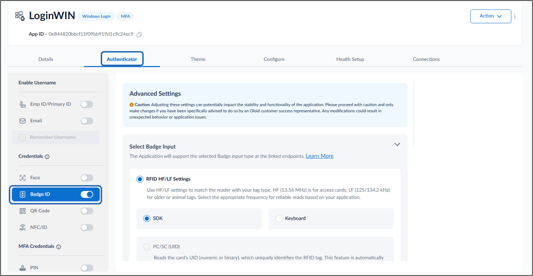This screenshot has height=276, width=533.
Task: Open the Details tab
Action: pyautogui.click(x=46, y=59)
